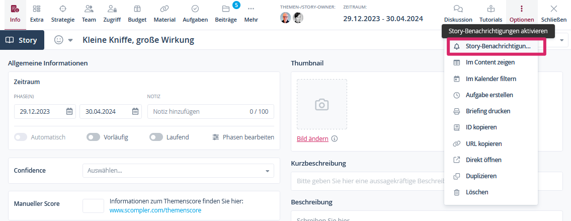Click the Bild ändern link
This screenshot has width=571, height=221.
(x=312, y=139)
